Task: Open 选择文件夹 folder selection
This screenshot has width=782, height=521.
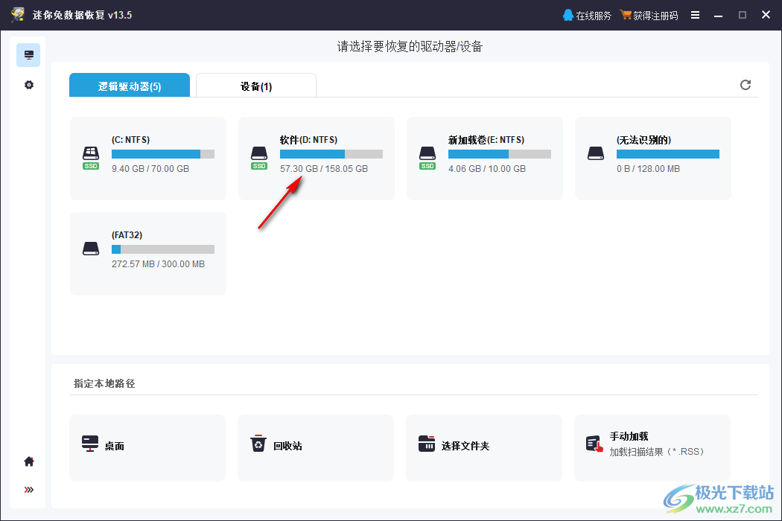Action: click(484, 447)
